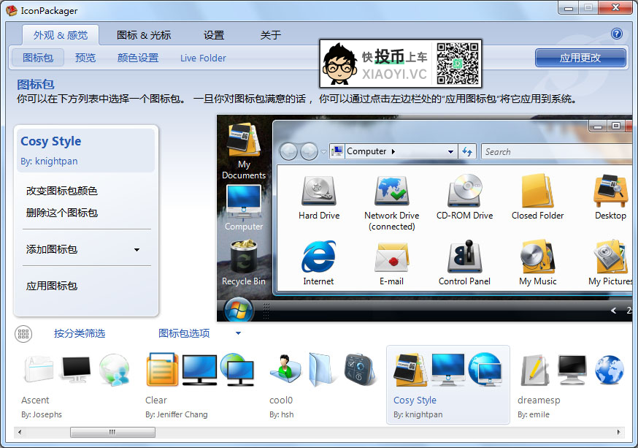Switch to 图标 & 光标 tab
Screen dimensions: 638x448
tap(144, 35)
